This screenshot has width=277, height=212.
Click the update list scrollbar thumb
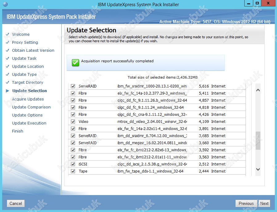[258, 141]
